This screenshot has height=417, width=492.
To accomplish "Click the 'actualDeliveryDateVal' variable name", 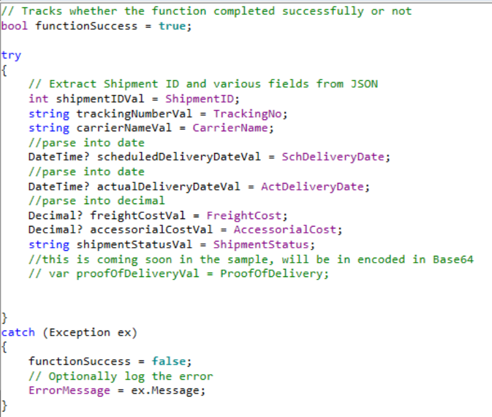I will click(169, 187).
